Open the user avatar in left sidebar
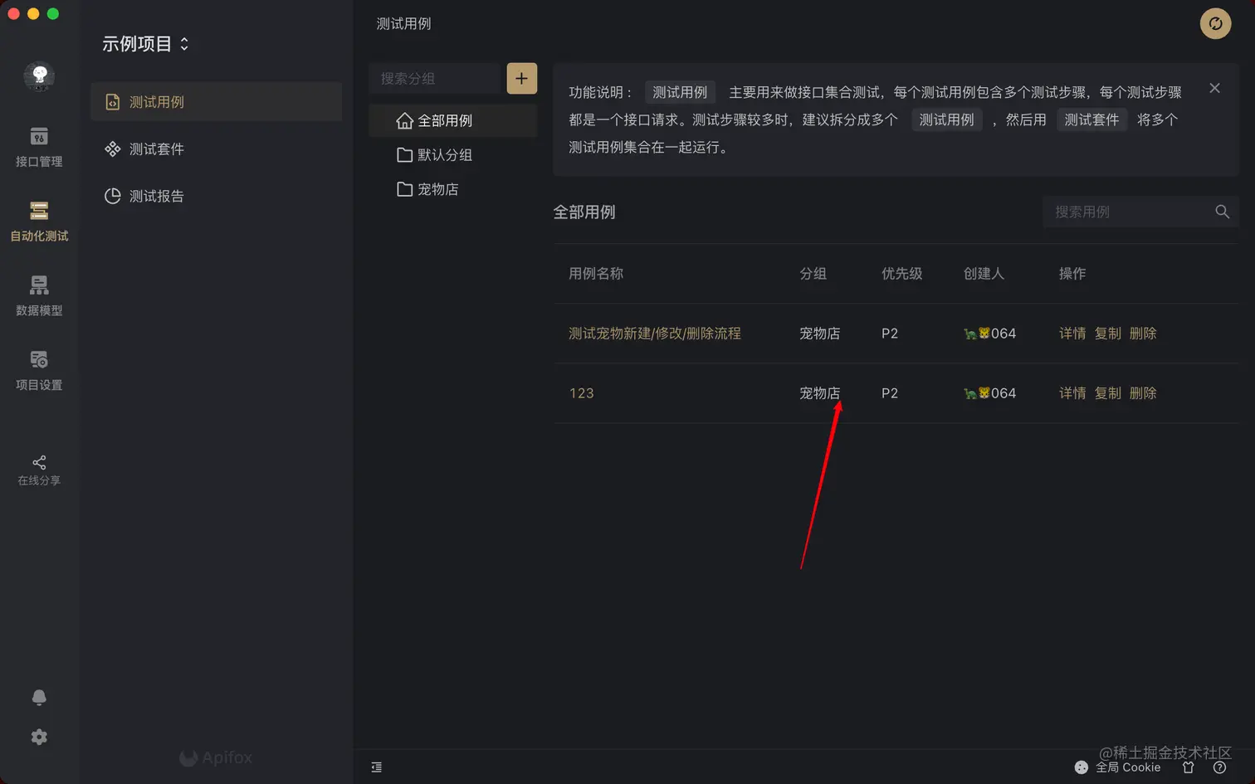This screenshot has width=1255, height=784. tap(39, 76)
